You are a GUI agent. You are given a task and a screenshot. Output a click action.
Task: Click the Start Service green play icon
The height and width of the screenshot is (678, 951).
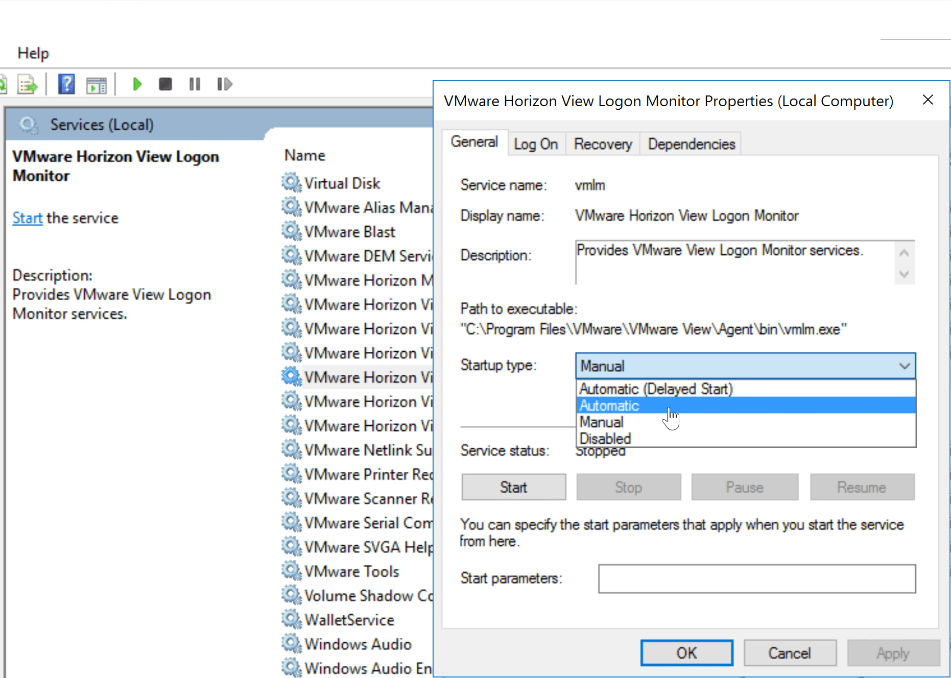tap(137, 84)
